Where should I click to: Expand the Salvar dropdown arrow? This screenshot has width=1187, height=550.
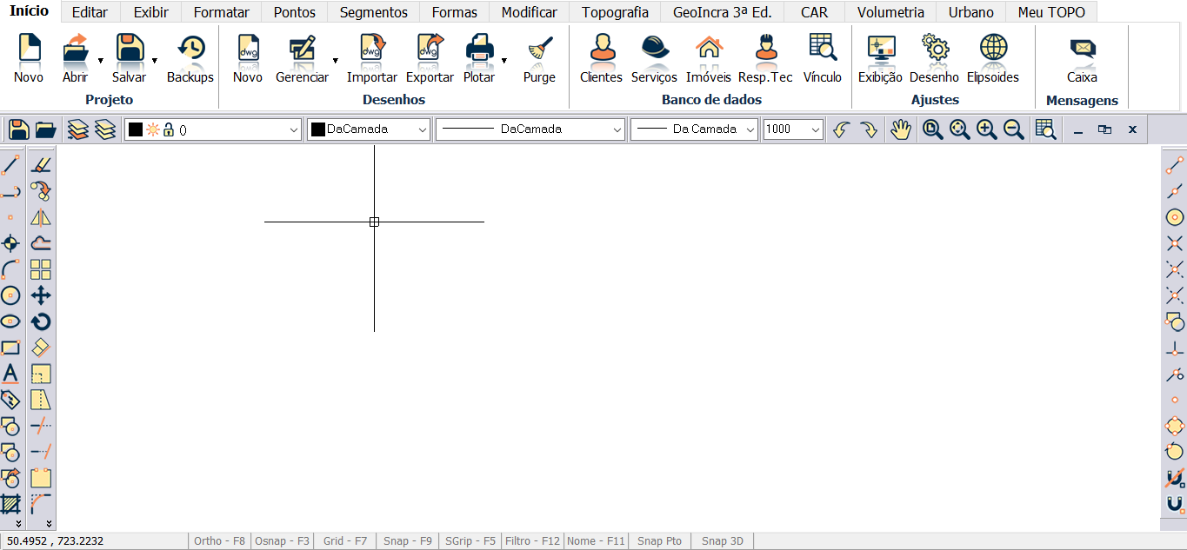(x=154, y=60)
